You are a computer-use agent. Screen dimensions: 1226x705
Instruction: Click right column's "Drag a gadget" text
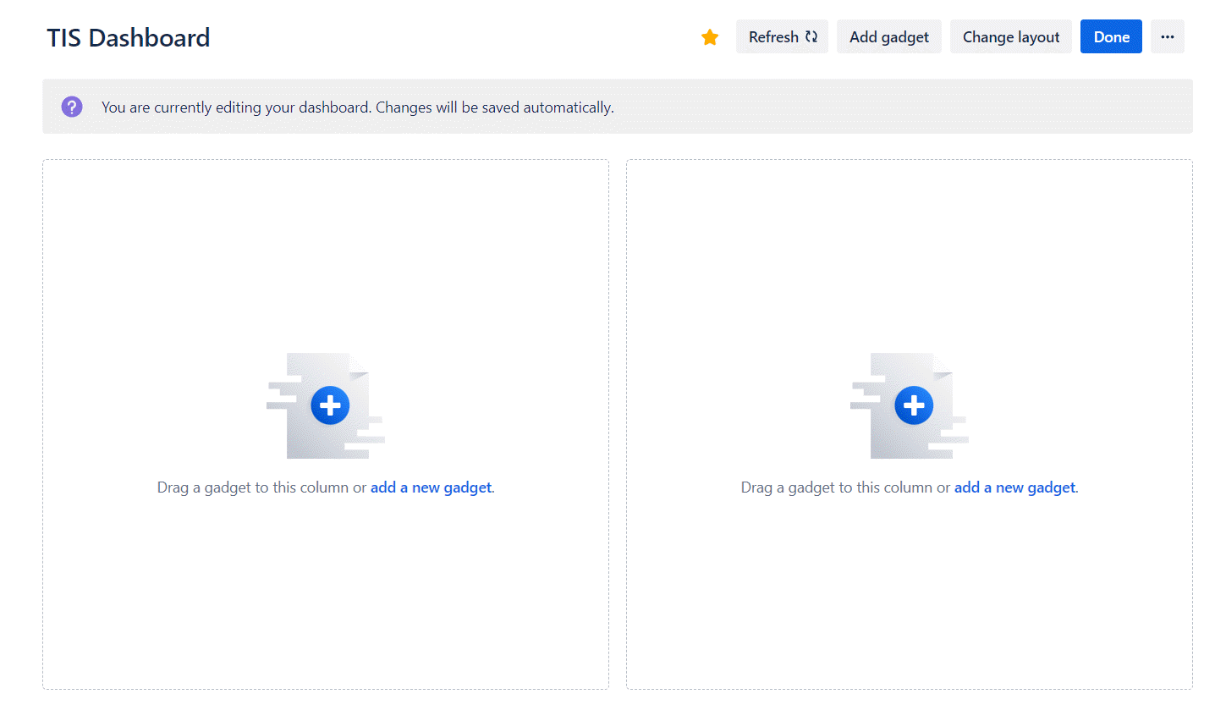tap(838, 487)
